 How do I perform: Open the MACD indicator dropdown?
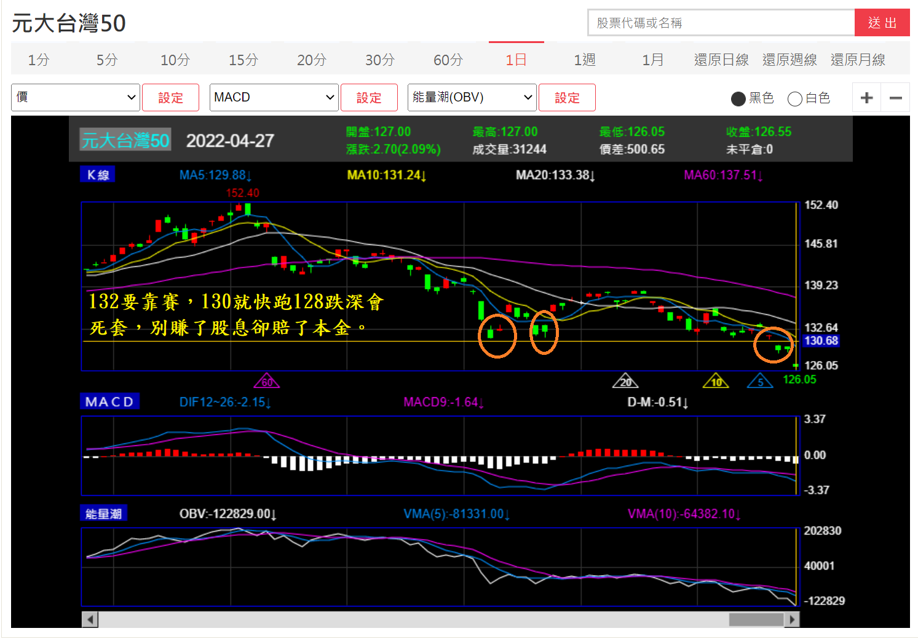coord(274,97)
